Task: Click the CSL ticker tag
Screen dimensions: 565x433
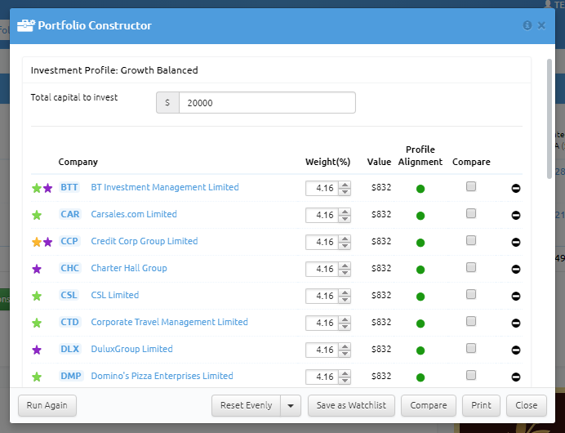Action: [69, 295]
